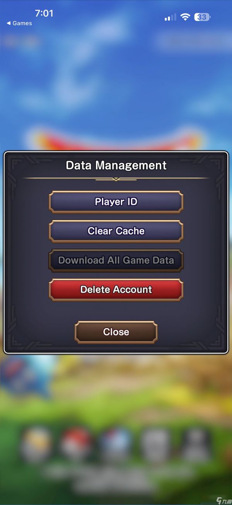Tap the blurred red-orange banner above the dialog
232x505 pixels.
[116, 138]
